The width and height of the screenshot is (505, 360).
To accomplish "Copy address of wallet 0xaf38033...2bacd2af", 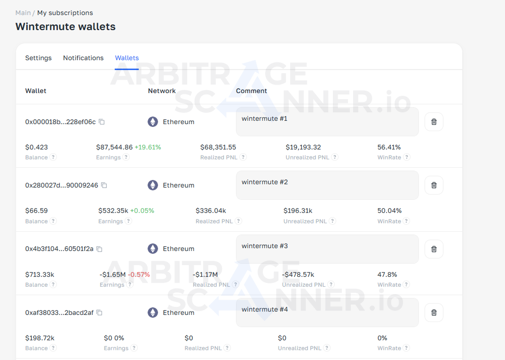I will 100,313.
